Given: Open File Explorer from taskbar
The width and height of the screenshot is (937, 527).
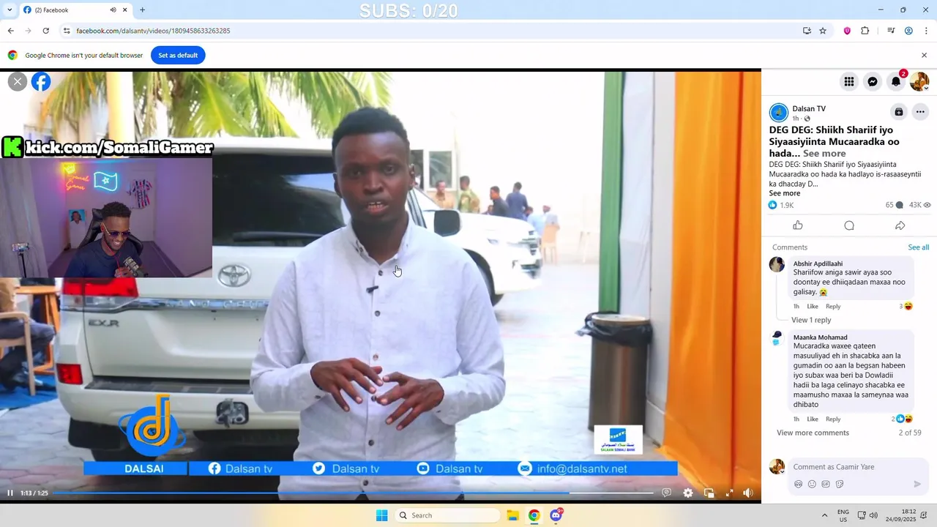Looking at the screenshot, I should pyautogui.click(x=512, y=515).
